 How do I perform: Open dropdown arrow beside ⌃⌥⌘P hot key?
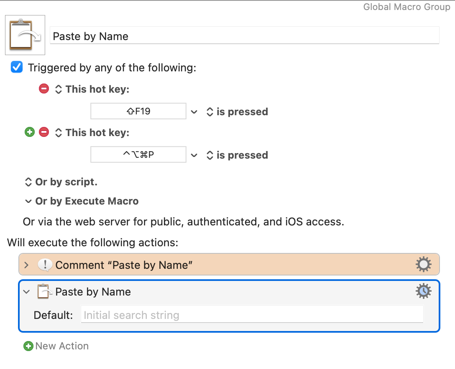click(194, 155)
